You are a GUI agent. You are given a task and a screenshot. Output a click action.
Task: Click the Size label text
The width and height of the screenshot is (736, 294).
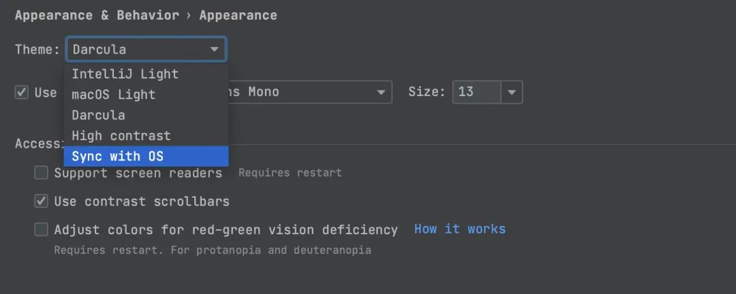(x=427, y=92)
